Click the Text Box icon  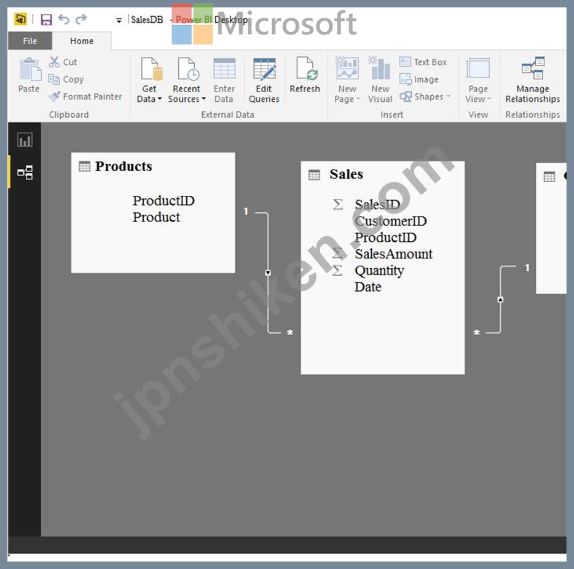pyautogui.click(x=405, y=61)
